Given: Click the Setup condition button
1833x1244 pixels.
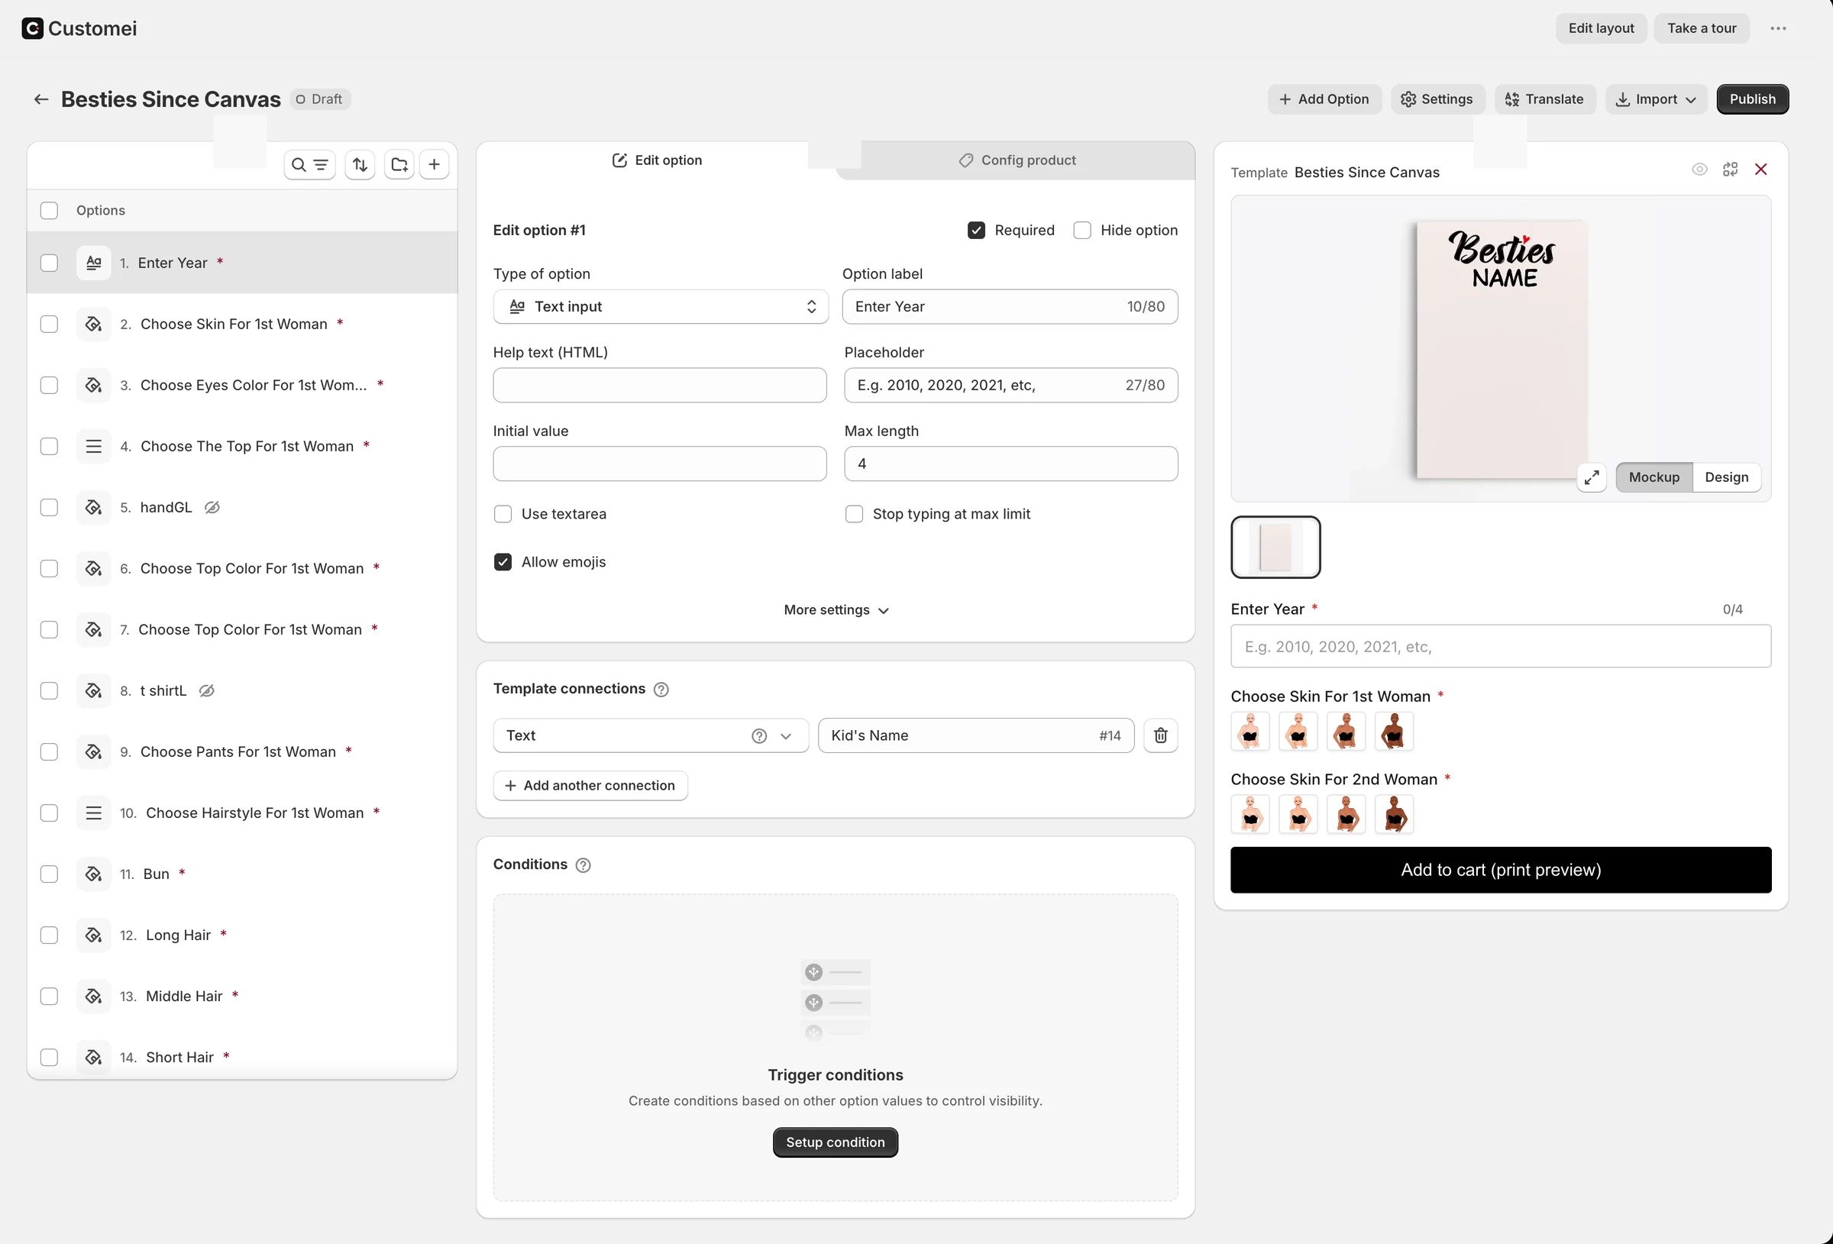Looking at the screenshot, I should coord(836,1142).
